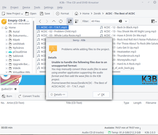Select the Nyilvános folder
Viewport: 158px width, 135px height.
(18, 48)
